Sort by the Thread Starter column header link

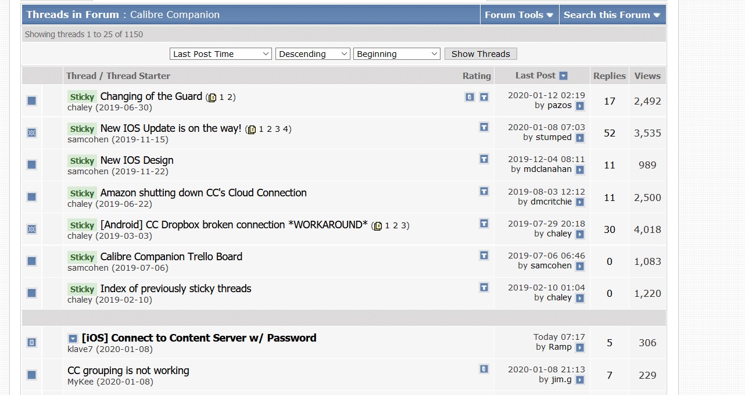point(138,76)
